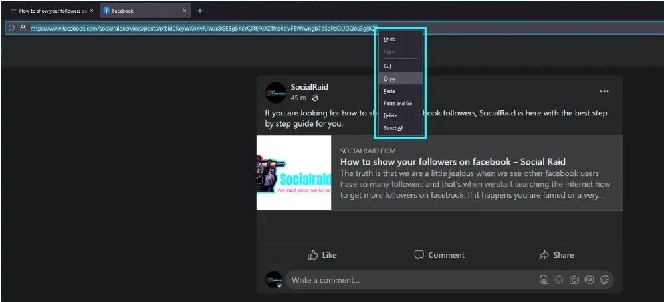Open the GIF picker in comment box
The image size is (664, 302).
click(x=589, y=280)
